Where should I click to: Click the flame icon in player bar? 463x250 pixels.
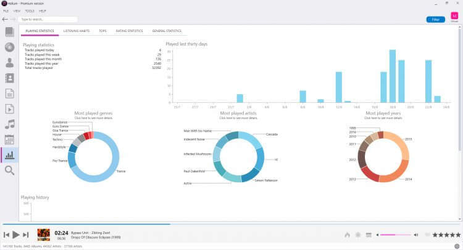point(347,235)
